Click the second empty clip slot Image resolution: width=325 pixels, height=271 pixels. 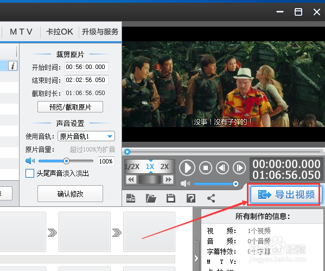[x=85, y=232]
